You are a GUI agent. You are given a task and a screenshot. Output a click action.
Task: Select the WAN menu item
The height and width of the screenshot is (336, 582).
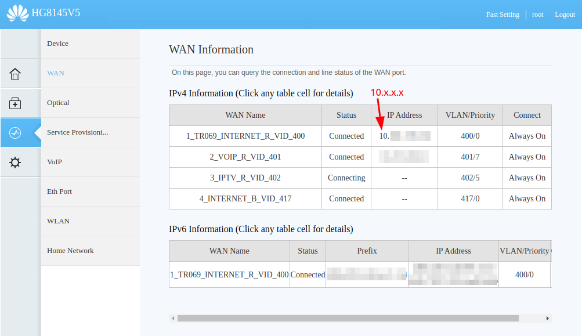[x=56, y=73]
